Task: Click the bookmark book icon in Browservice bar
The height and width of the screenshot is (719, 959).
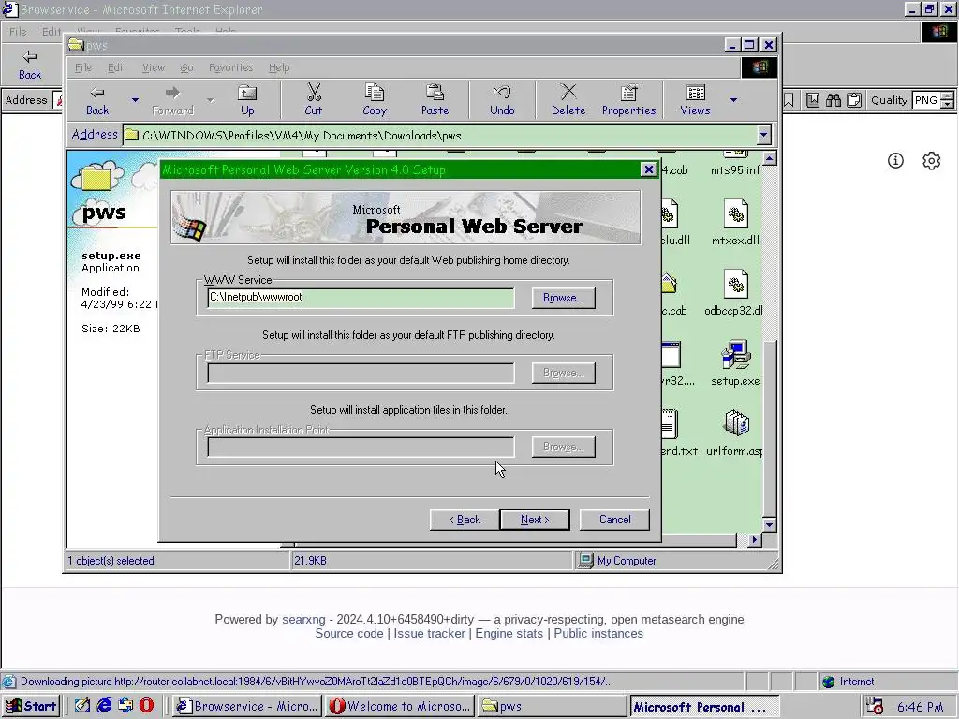Action: click(x=812, y=99)
